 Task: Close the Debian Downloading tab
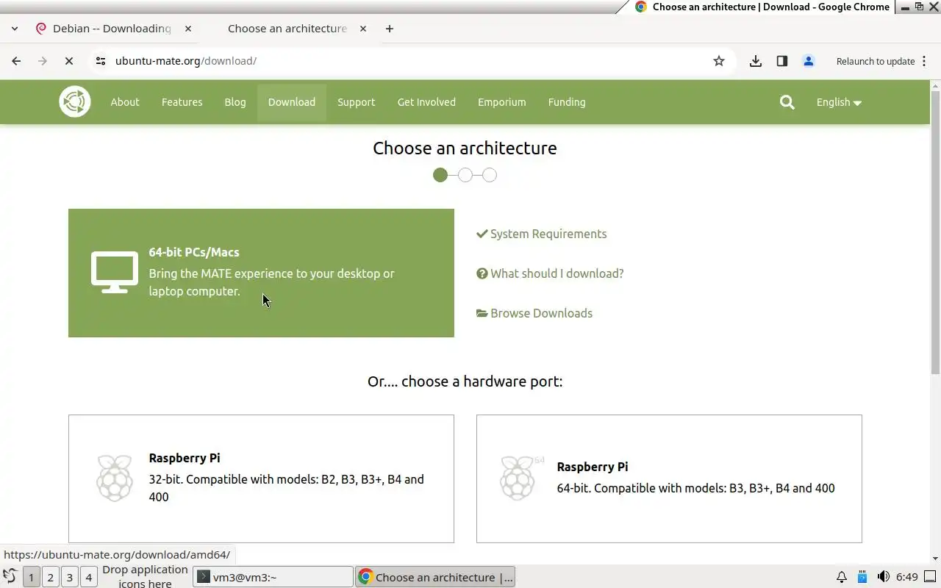point(188,29)
